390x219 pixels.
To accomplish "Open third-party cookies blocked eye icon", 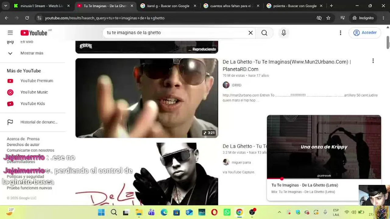I will 319,18.
